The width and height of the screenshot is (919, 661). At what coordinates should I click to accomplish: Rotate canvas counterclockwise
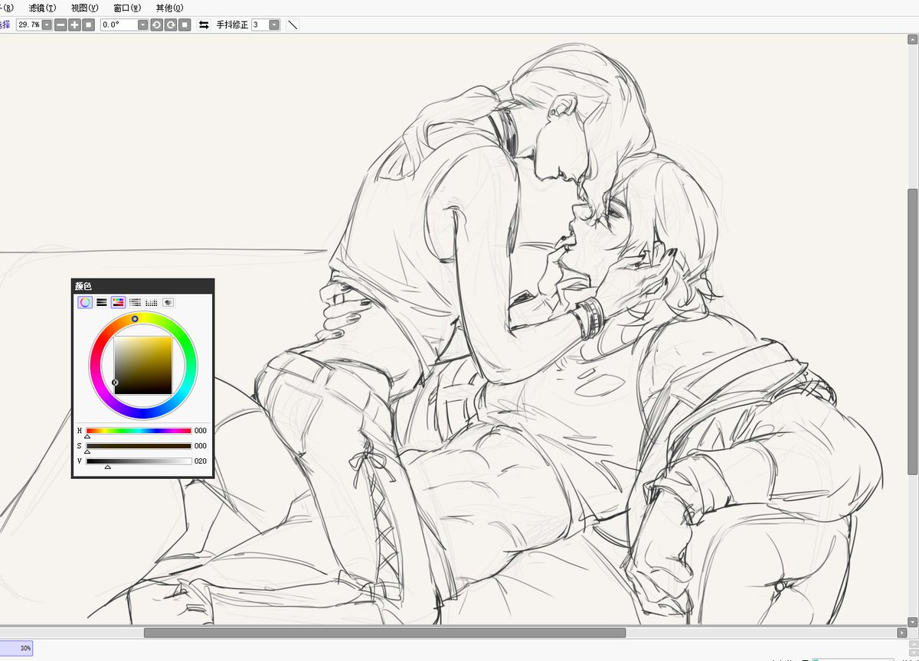(156, 24)
